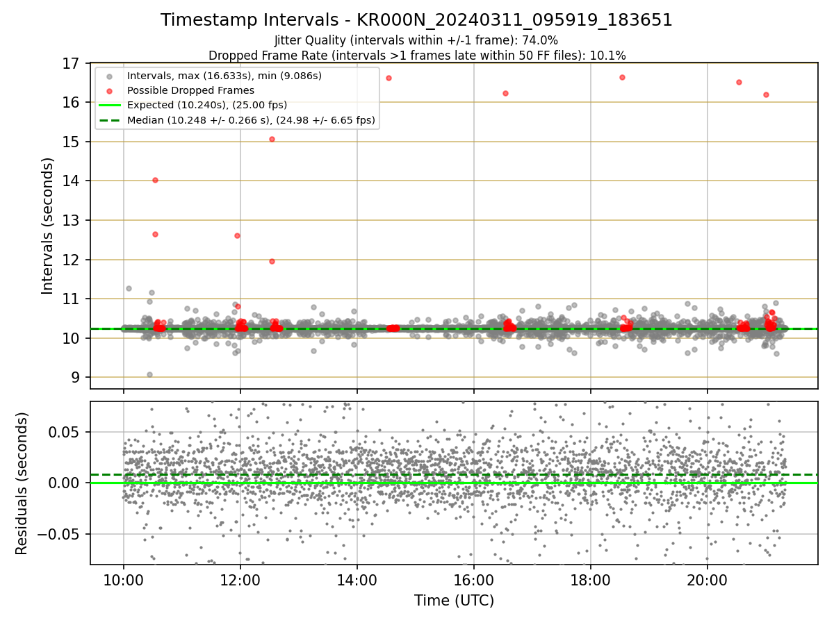The image size is (834, 625).
Task: Click the red dropped-frame point at 15 seconds
Action: (272, 139)
